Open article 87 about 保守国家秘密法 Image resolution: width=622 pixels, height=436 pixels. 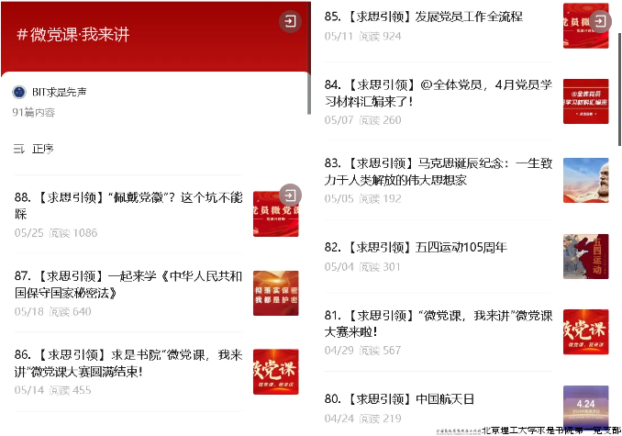128,284
